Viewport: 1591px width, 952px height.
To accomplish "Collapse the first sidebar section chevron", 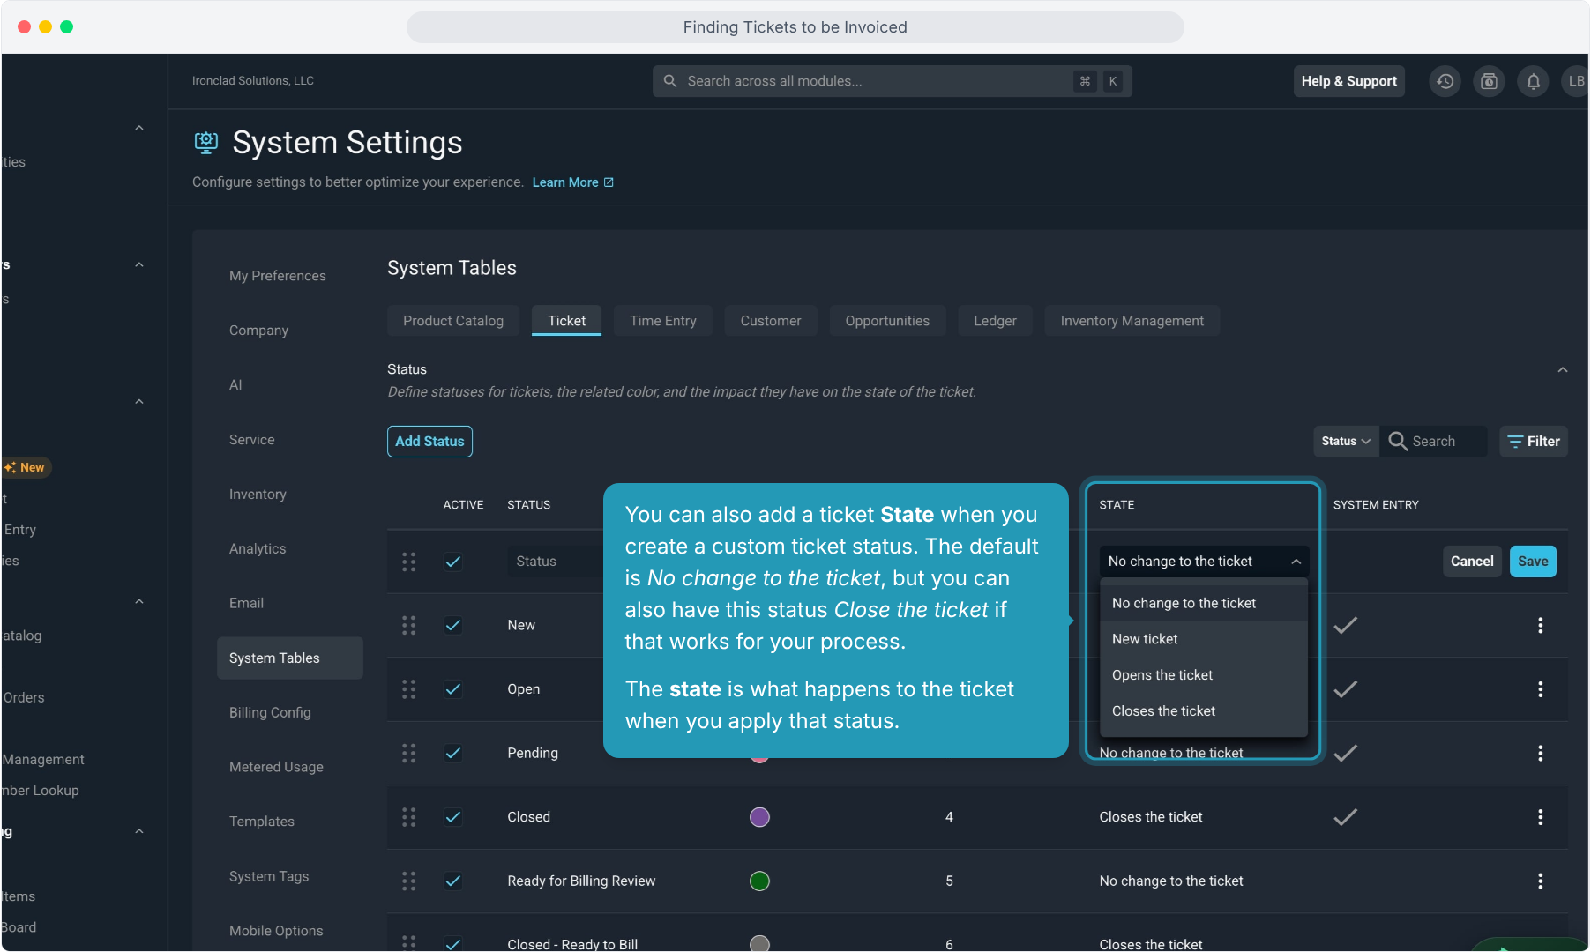I will point(139,128).
